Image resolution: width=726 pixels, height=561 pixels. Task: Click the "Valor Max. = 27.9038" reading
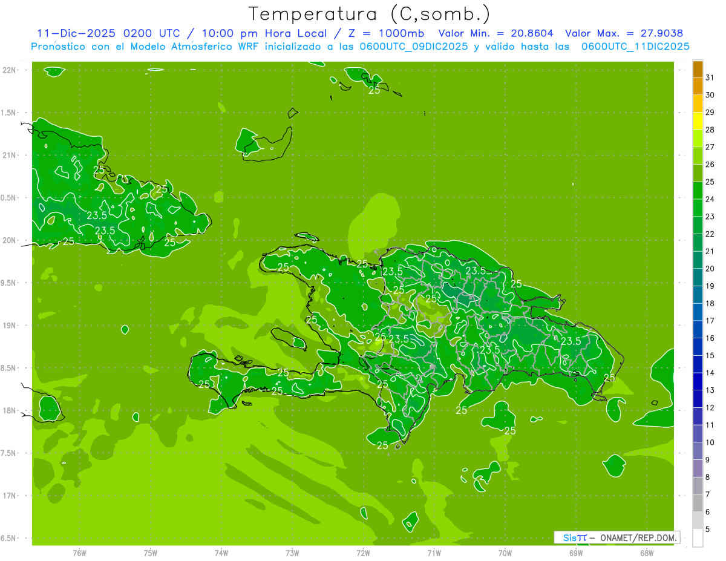coord(624,33)
